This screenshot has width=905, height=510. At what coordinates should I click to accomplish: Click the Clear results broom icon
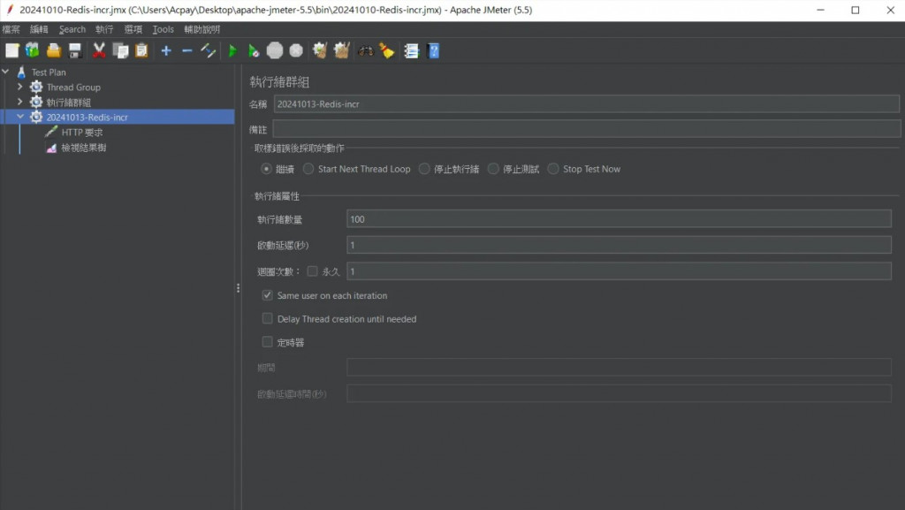[x=320, y=50]
